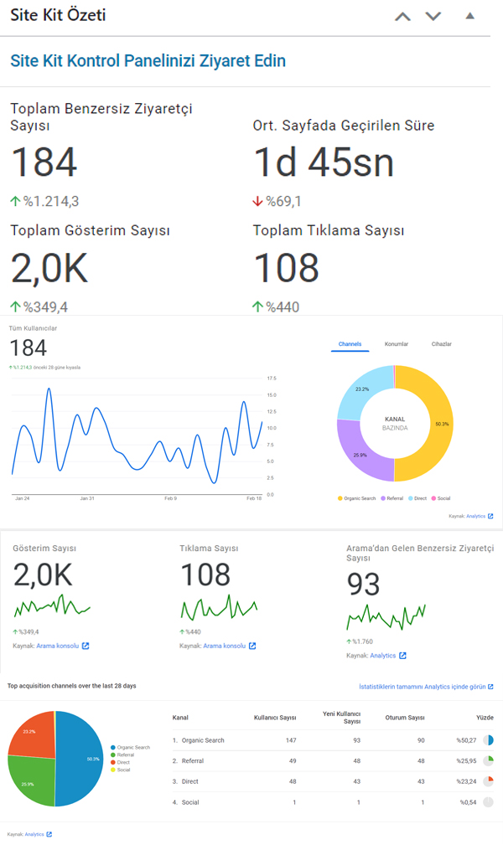The image size is (503, 850).
Task: Click the green Referral pie slice
Action: point(34,780)
